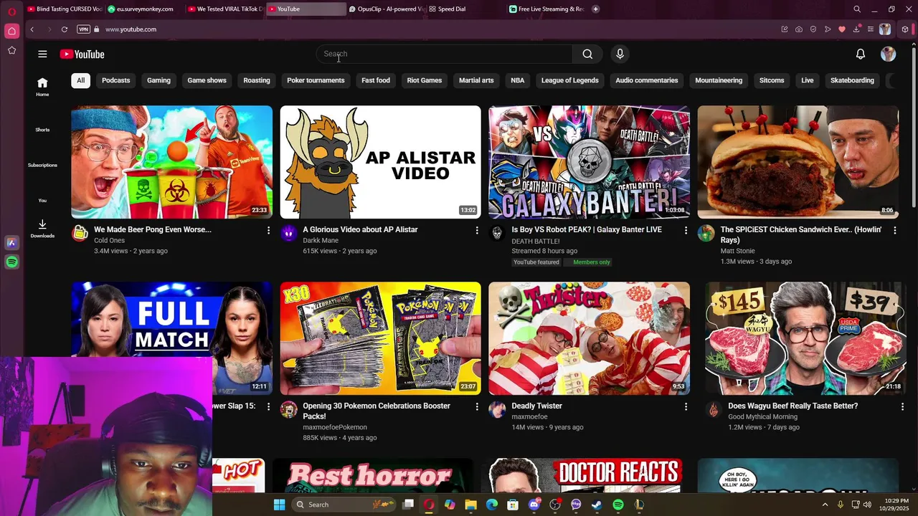Play the AP ALISTAR VIDEO thumbnail
The image size is (918, 516).
coord(380,162)
